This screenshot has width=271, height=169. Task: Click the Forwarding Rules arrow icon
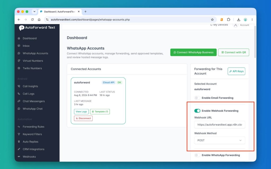[x=19, y=126]
